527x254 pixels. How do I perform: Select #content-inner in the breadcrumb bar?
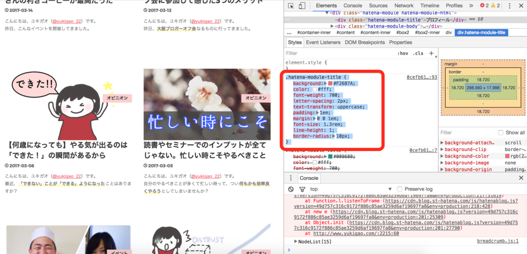tap(375, 32)
